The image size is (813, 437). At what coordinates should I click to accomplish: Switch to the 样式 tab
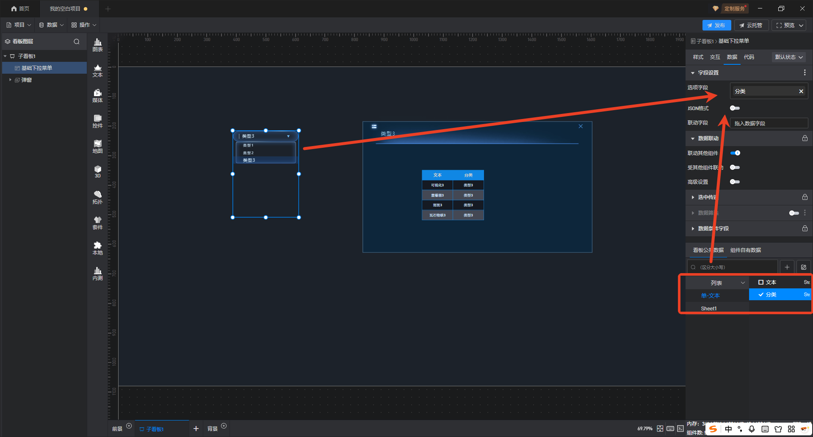(x=698, y=57)
